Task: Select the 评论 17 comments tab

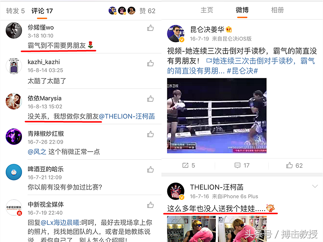Action: coord(42,11)
